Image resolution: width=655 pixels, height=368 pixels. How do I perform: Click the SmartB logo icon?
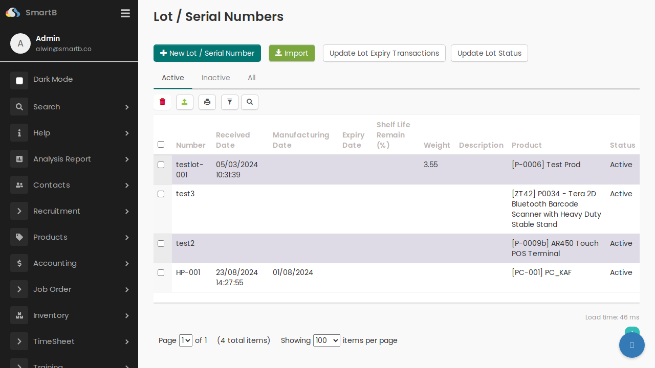[12, 12]
